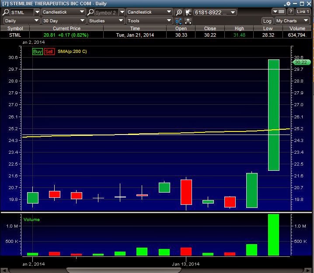Minimize the Stemline chart window

click(295, 3)
